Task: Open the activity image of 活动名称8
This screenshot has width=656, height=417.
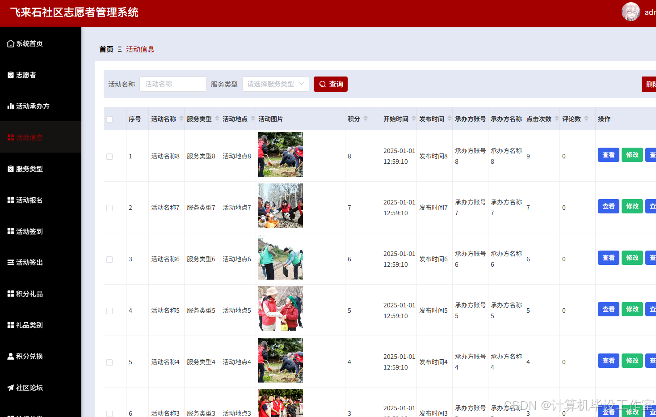Action: [281, 154]
